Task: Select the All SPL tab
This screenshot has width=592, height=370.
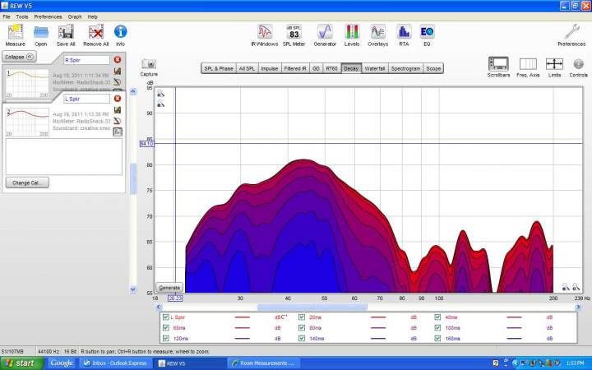Action: click(x=247, y=68)
